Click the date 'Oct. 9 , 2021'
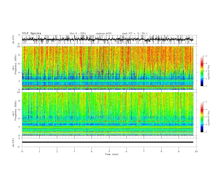 click(x=78, y=33)
